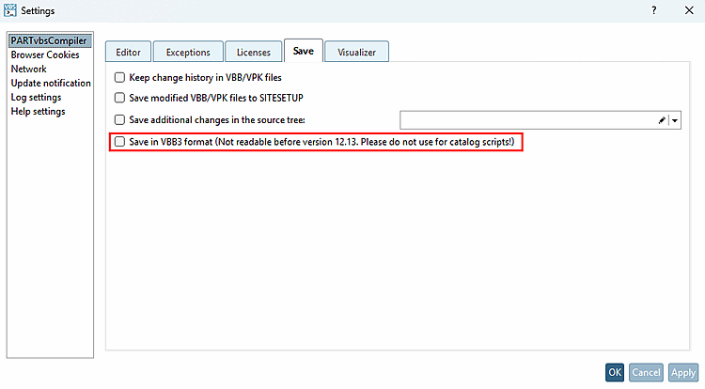
Task: Open the Exceptions tab
Action: (188, 52)
